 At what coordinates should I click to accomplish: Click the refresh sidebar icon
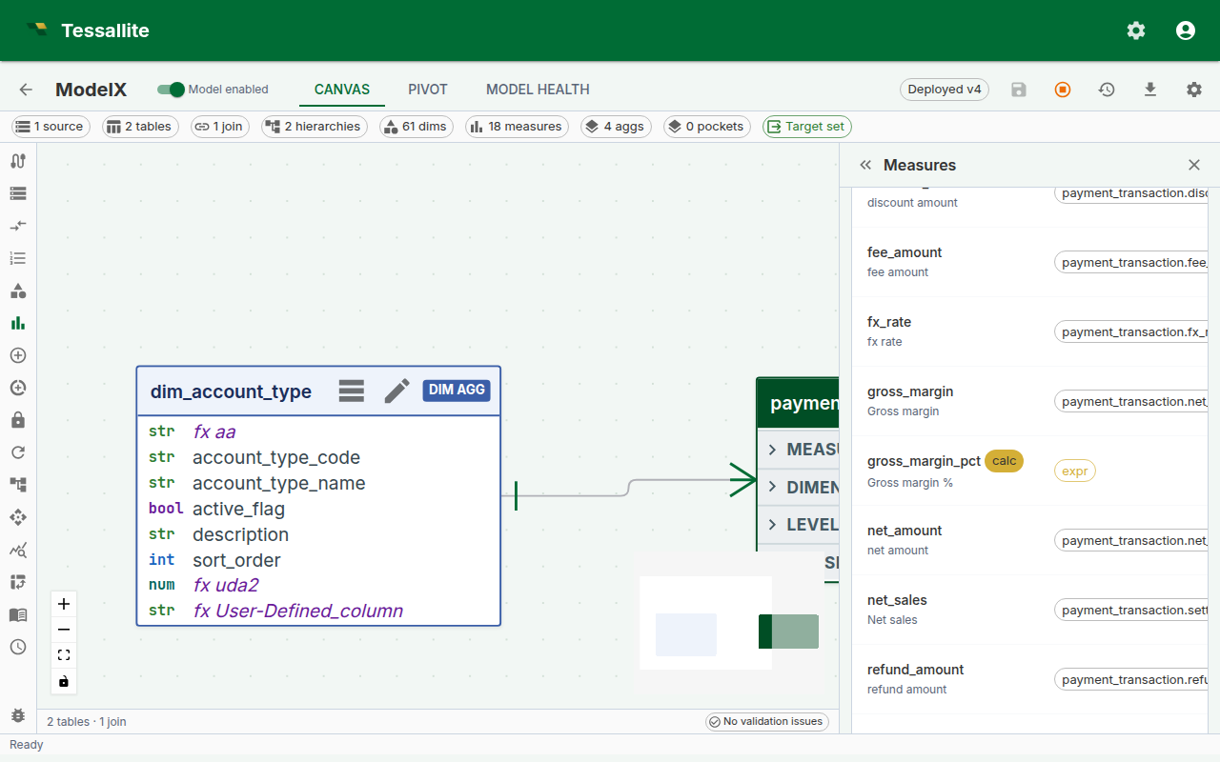(17, 452)
